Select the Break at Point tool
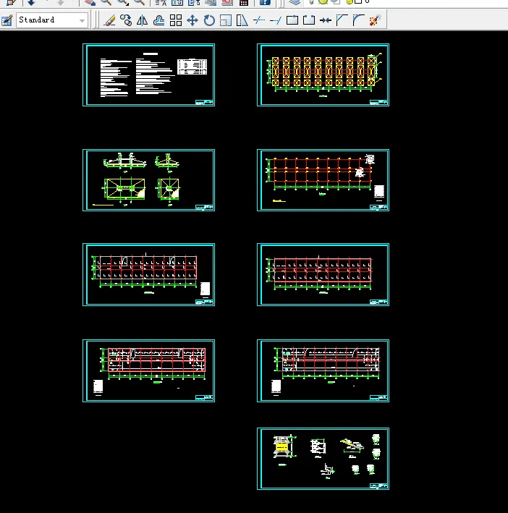 pos(292,20)
